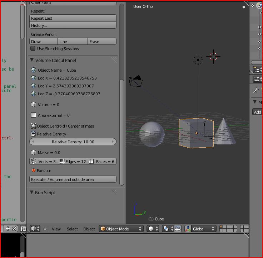Toggle first scene layer button with dot
This screenshot has height=258, width=263.
221,227
